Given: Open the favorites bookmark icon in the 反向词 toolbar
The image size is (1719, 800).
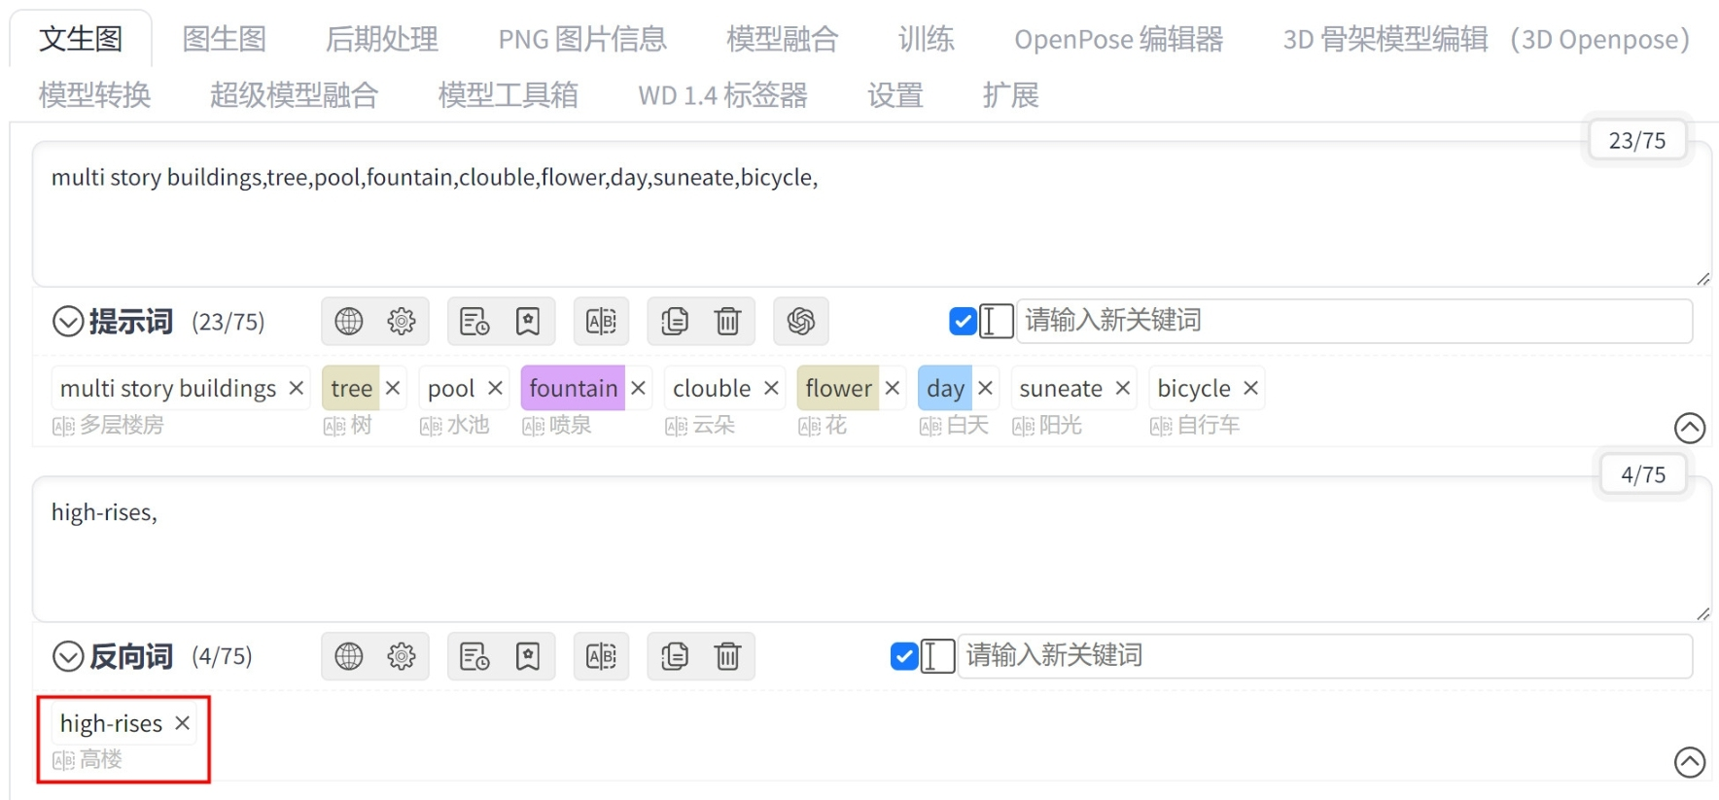Looking at the screenshot, I should 528,656.
